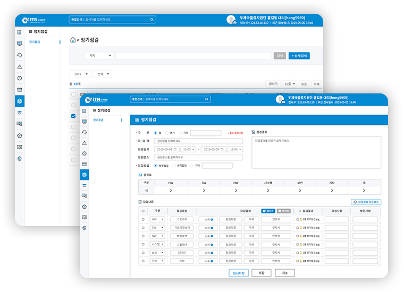This screenshot has height=292, width=404.
Task: Open 제목 search-field dropdown in back window
Action: [x=99, y=56]
